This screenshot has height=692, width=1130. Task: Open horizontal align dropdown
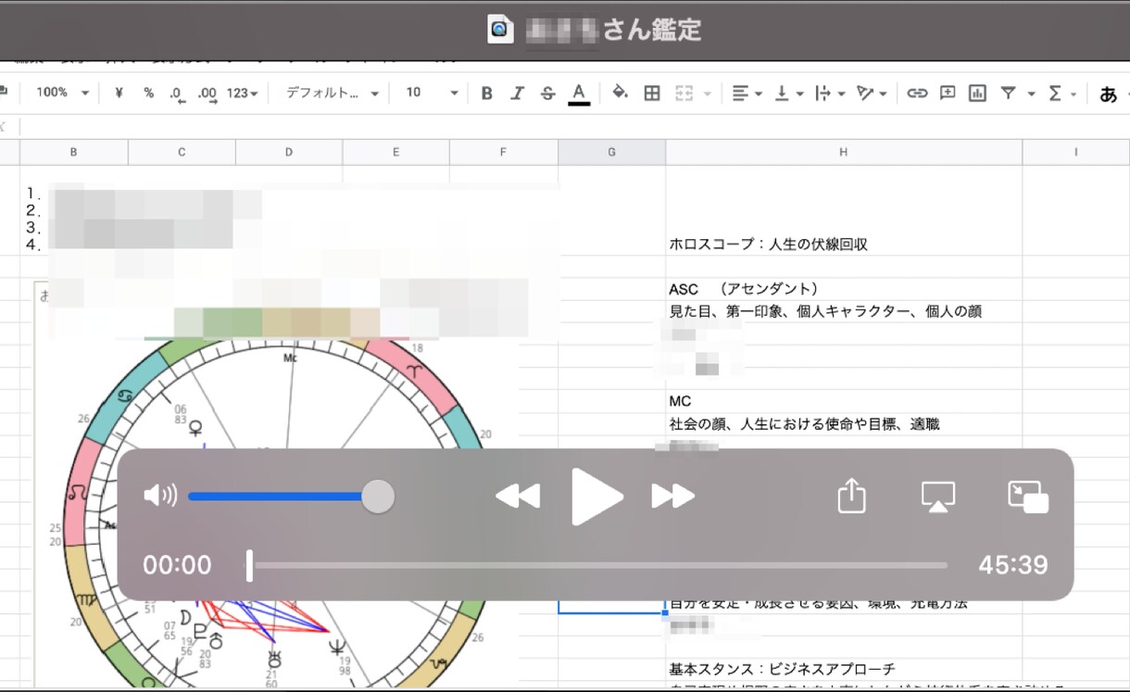click(x=747, y=93)
